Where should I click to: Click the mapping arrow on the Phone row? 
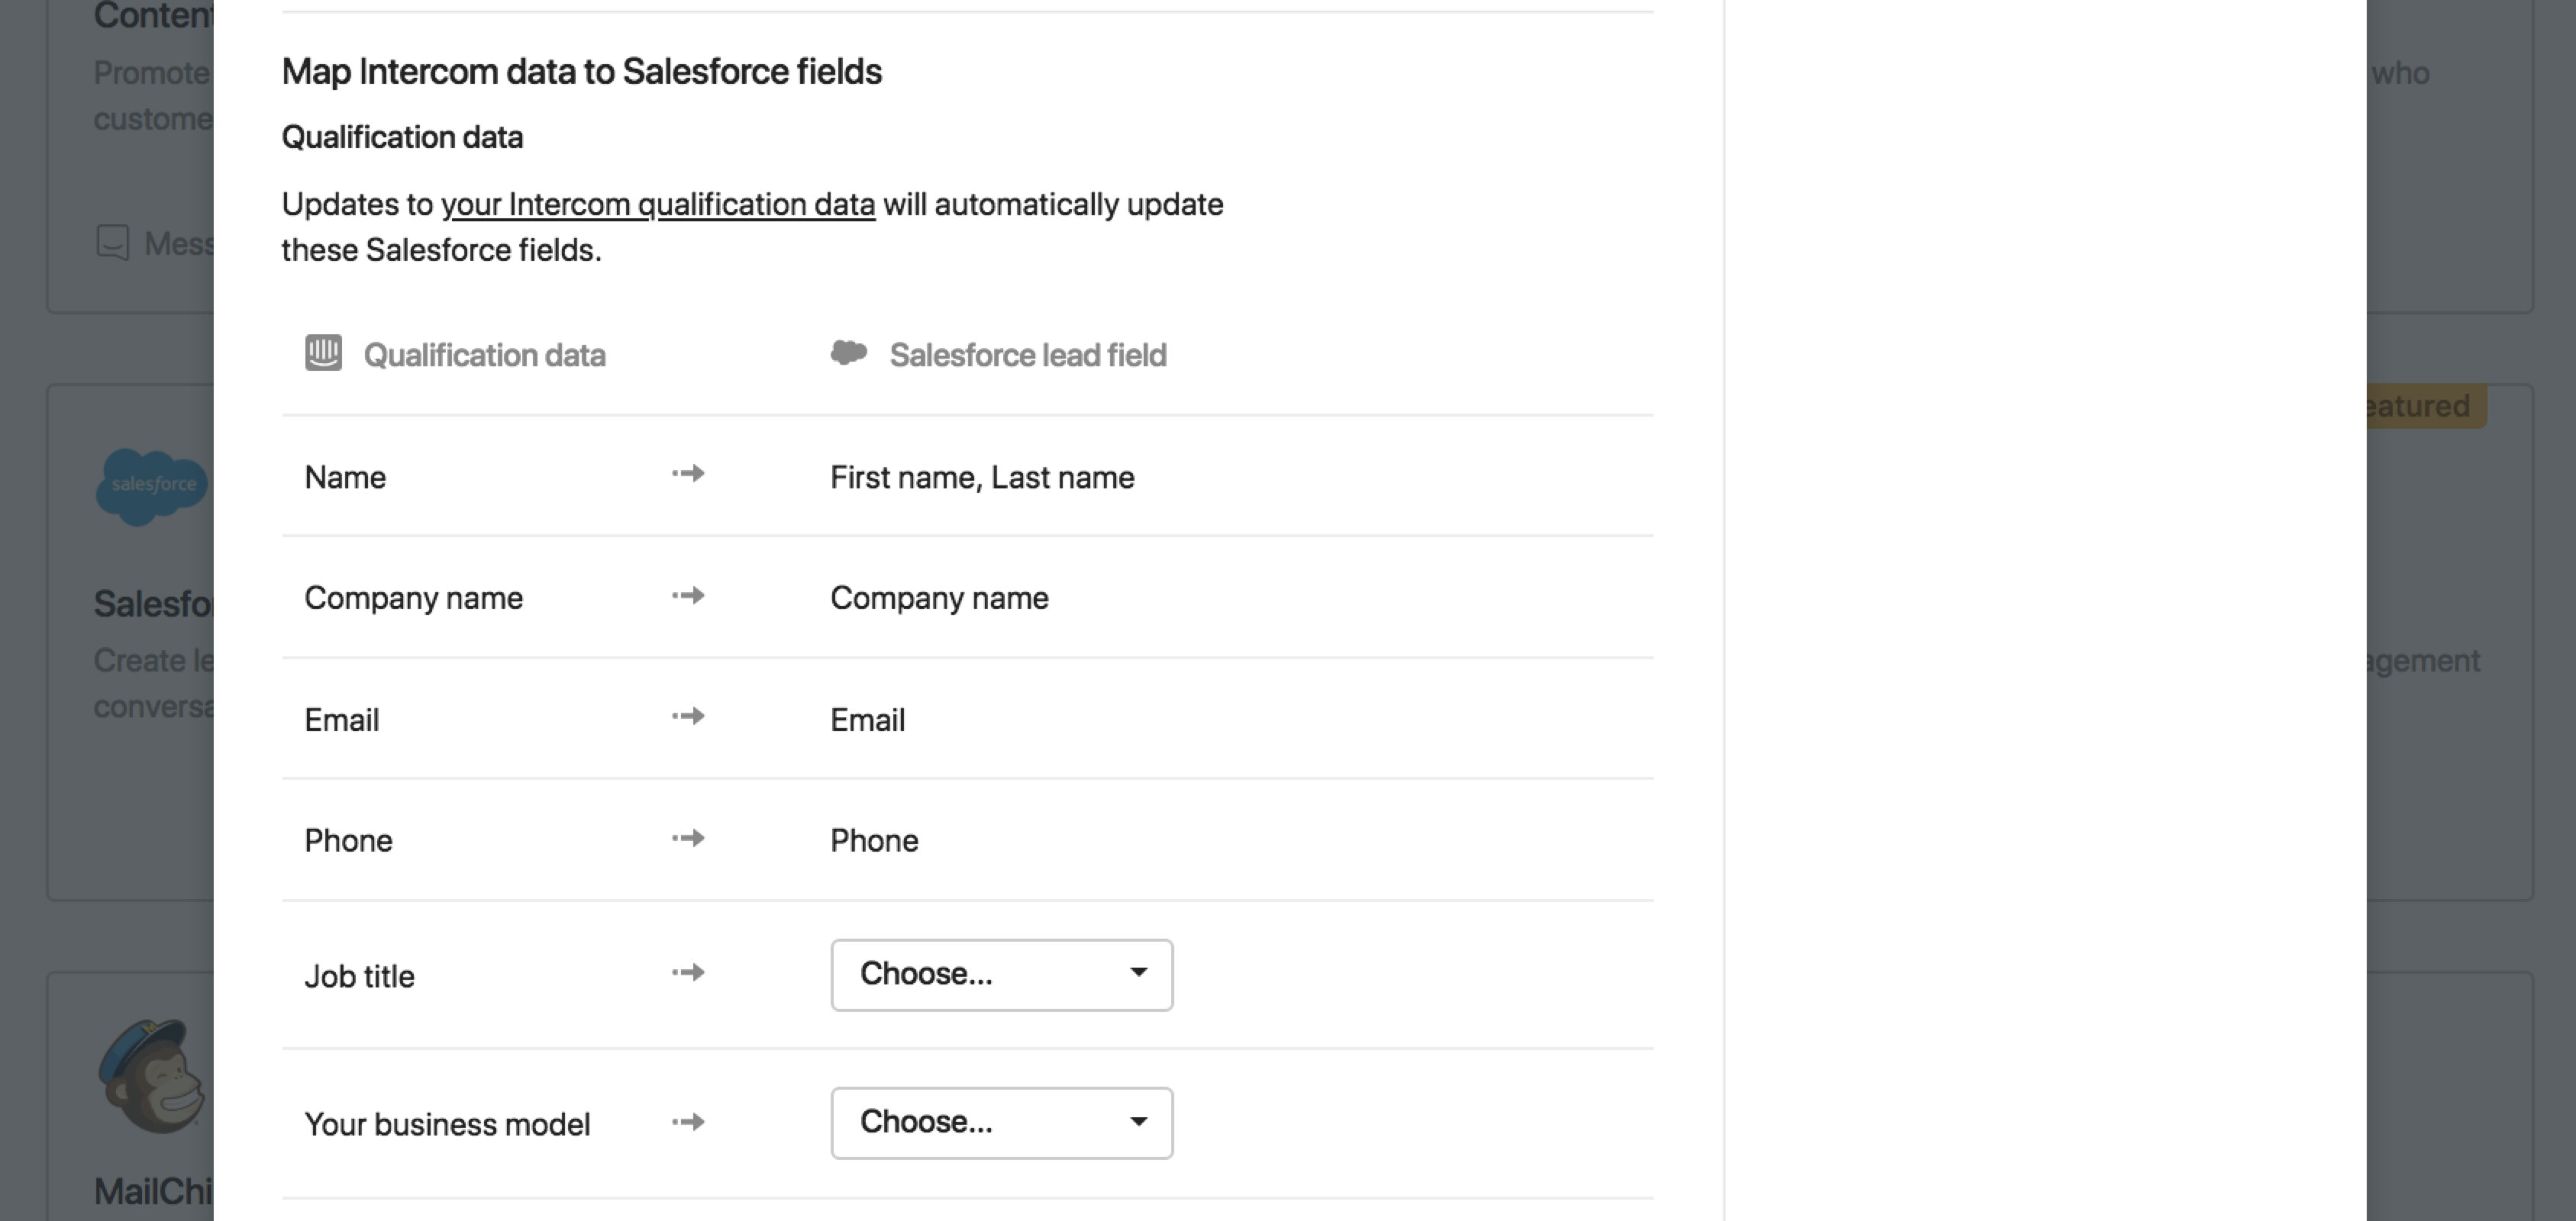tap(689, 839)
